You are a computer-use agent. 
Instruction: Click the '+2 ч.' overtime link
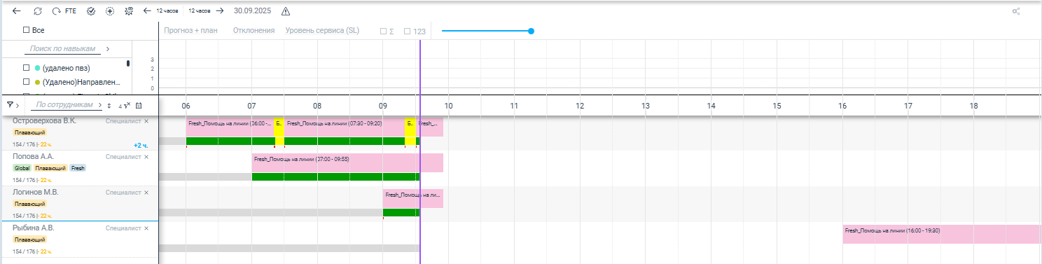tap(141, 146)
